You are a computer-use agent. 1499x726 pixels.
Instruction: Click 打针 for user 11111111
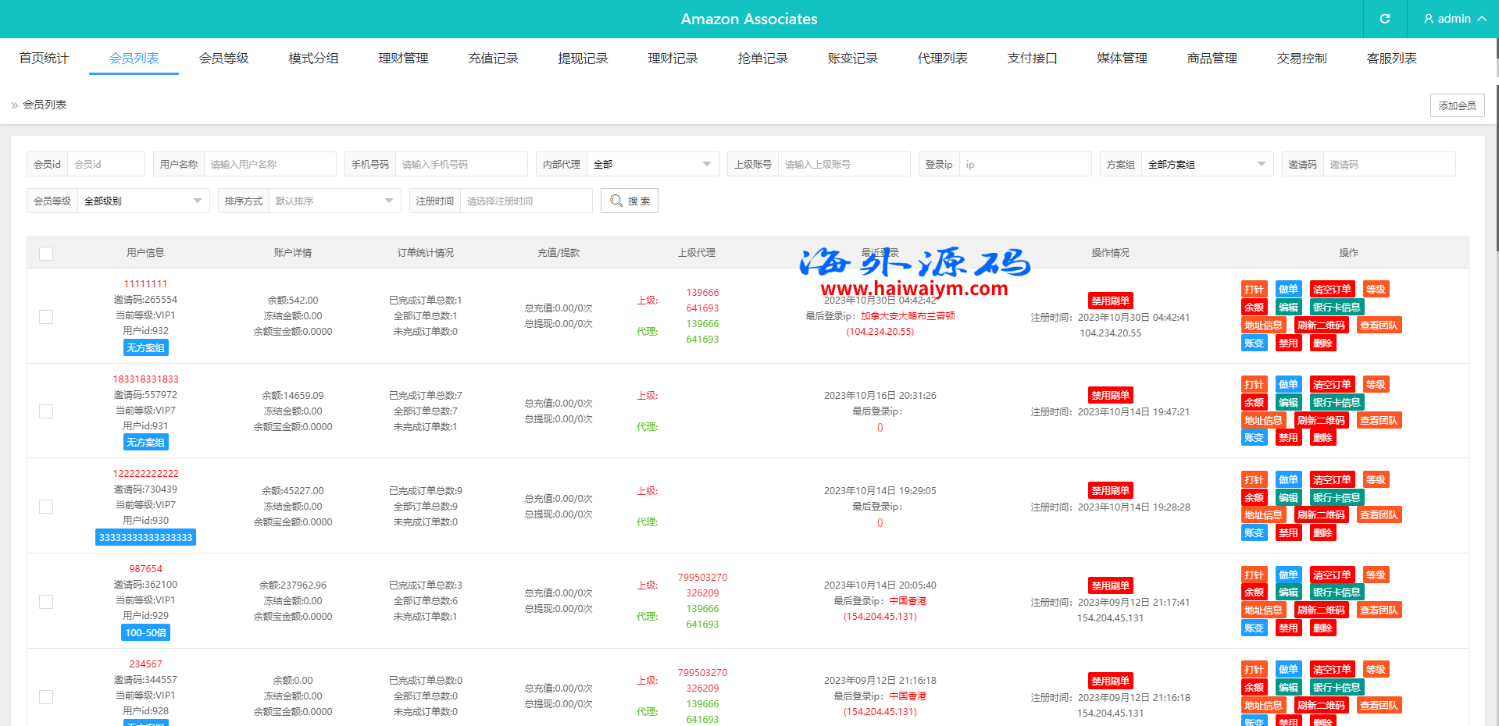point(1254,290)
